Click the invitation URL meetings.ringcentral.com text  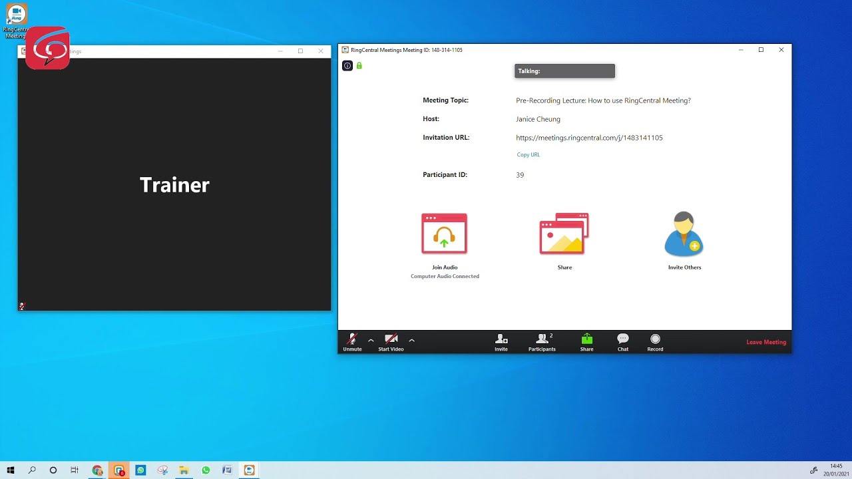coord(589,138)
